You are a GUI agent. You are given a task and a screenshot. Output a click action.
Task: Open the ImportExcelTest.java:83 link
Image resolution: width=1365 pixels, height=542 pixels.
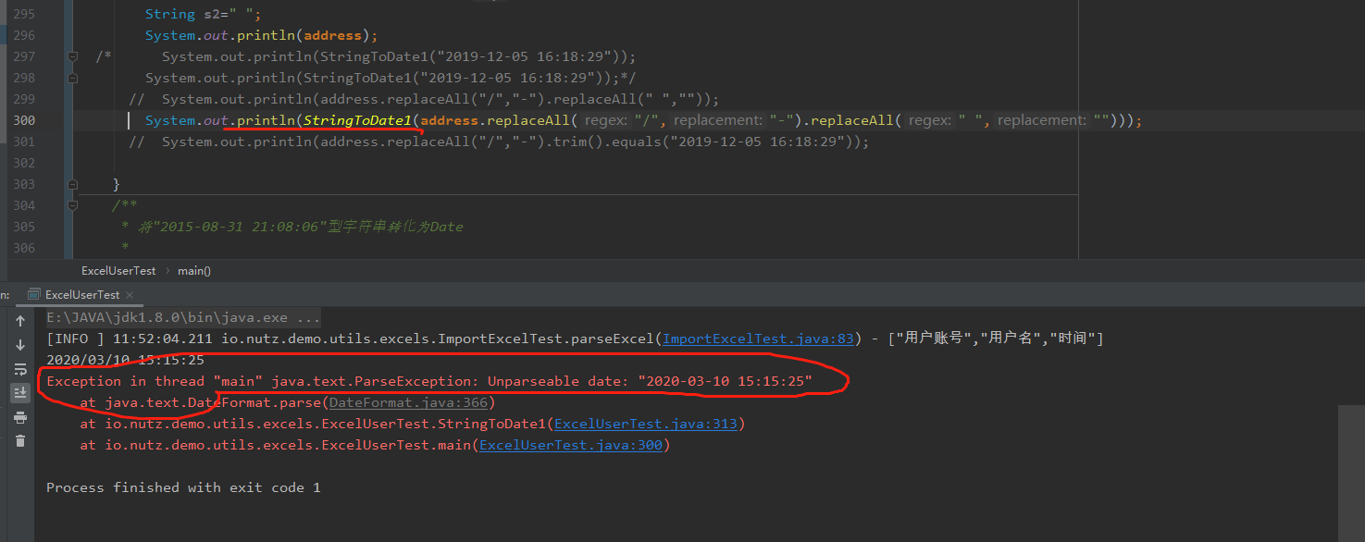pos(757,338)
